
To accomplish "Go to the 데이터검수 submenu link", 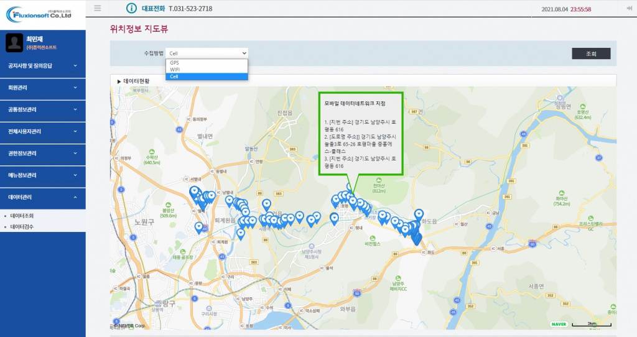I will [x=22, y=226].
